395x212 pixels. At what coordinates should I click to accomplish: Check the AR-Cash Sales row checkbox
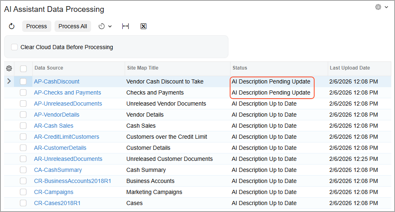(23, 126)
